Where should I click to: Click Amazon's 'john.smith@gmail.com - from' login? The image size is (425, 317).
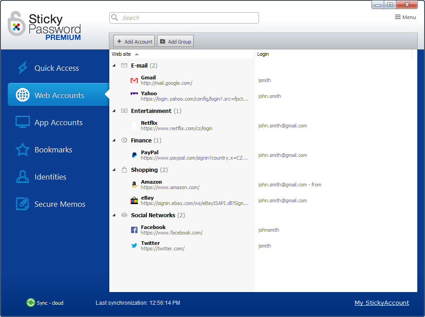[290, 185]
